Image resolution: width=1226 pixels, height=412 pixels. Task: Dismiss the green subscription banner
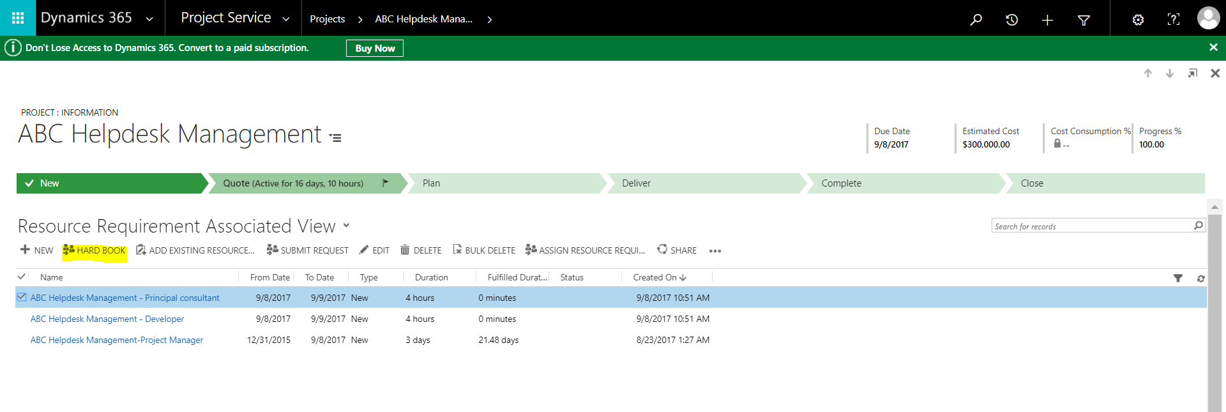click(1213, 47)
